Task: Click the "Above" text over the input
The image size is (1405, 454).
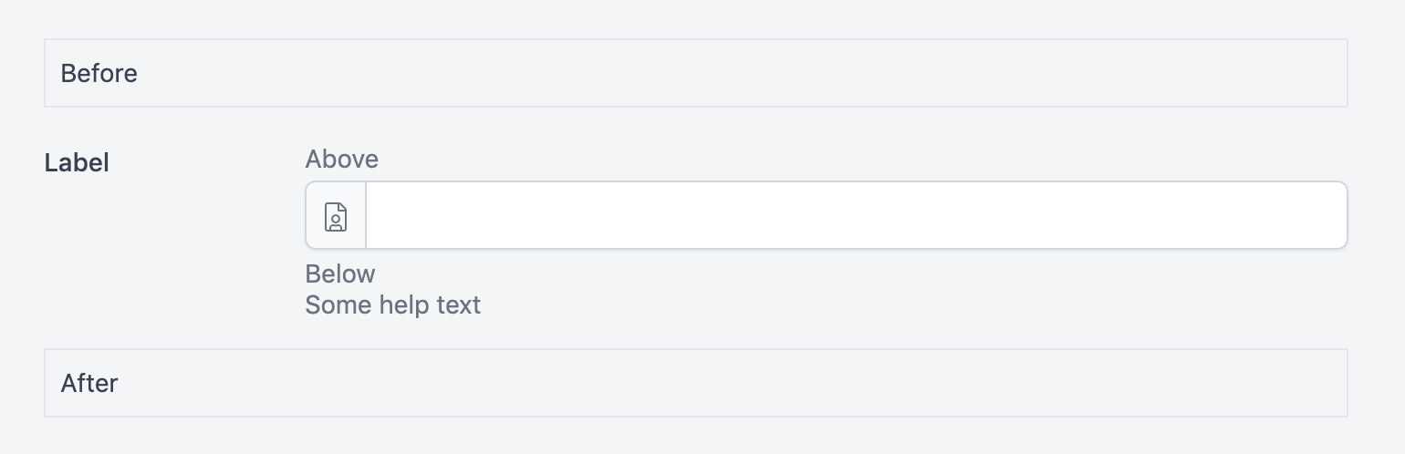Action: point(341,160)
